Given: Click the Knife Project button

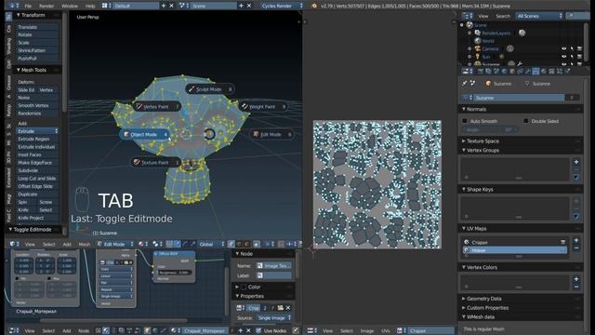Looking at the screenshot, I should (x=37, y=218).
